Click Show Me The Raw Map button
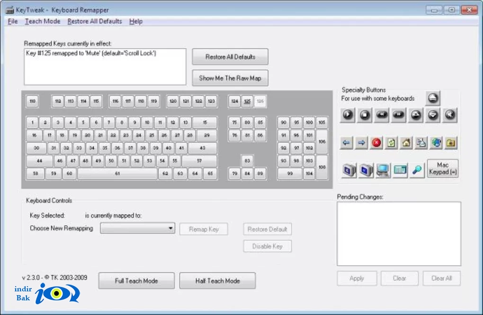The image size is (483, 315). pos(230,78)
